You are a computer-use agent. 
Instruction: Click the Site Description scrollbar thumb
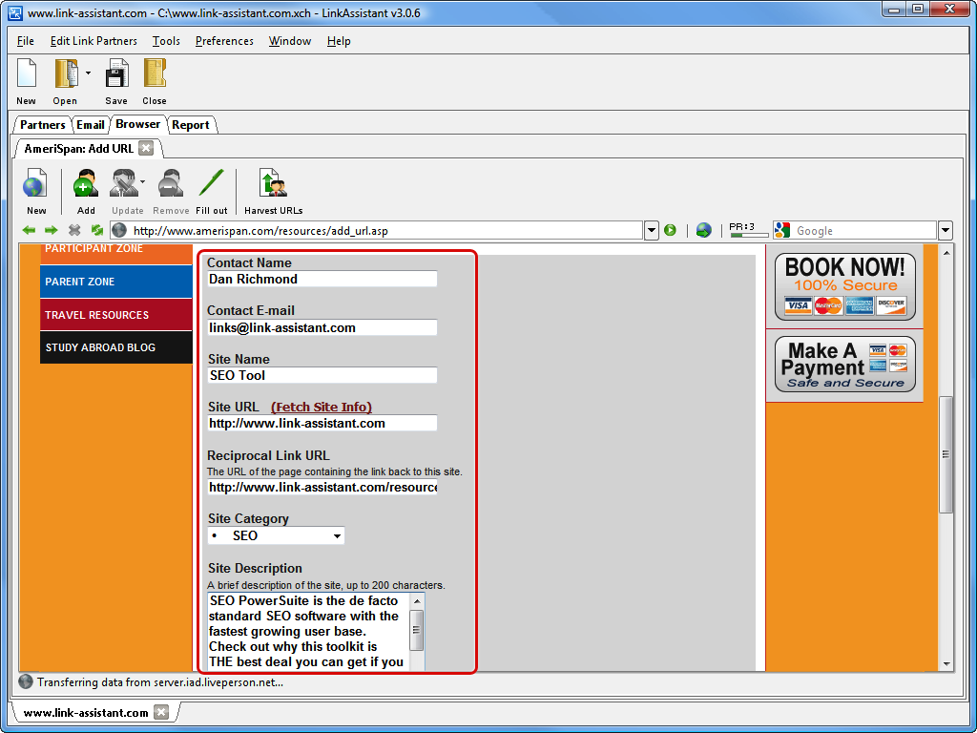coord(417,630)
